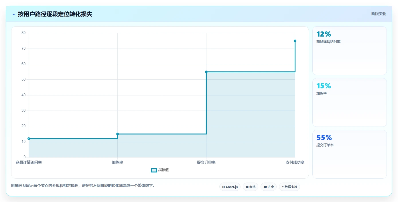The width and height of the screenshot is (398, 202).
Task: Click the title 按用户路径逐段定位转化损失
Action: [55, 14]
